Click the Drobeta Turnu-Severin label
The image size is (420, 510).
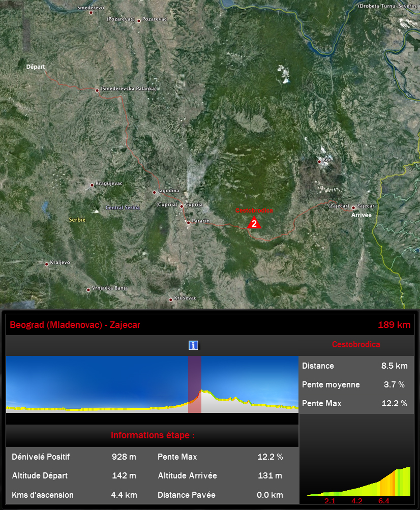click(x=388, y=6)
